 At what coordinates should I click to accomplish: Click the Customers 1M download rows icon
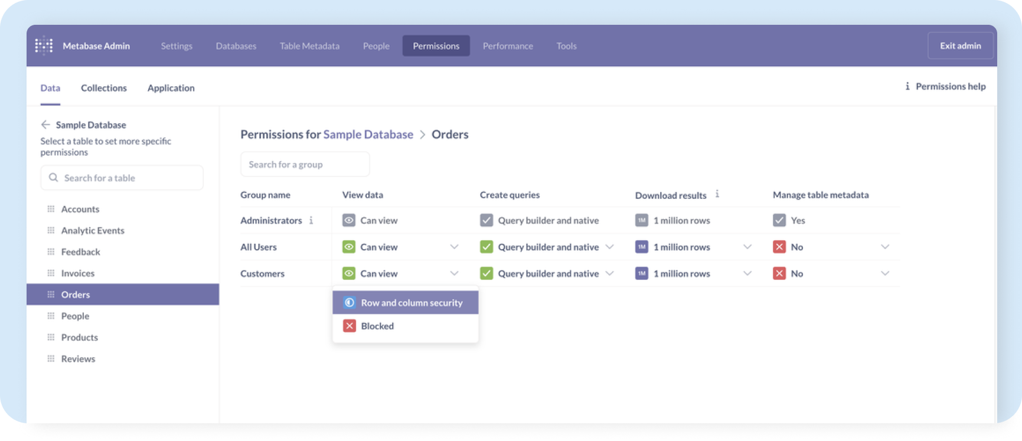[642, 273]
